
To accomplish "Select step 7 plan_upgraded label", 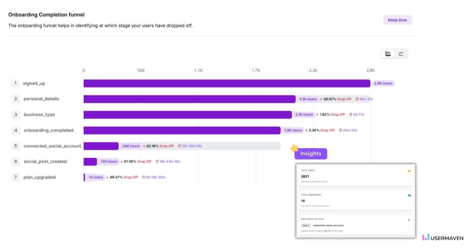I will 39,177.
